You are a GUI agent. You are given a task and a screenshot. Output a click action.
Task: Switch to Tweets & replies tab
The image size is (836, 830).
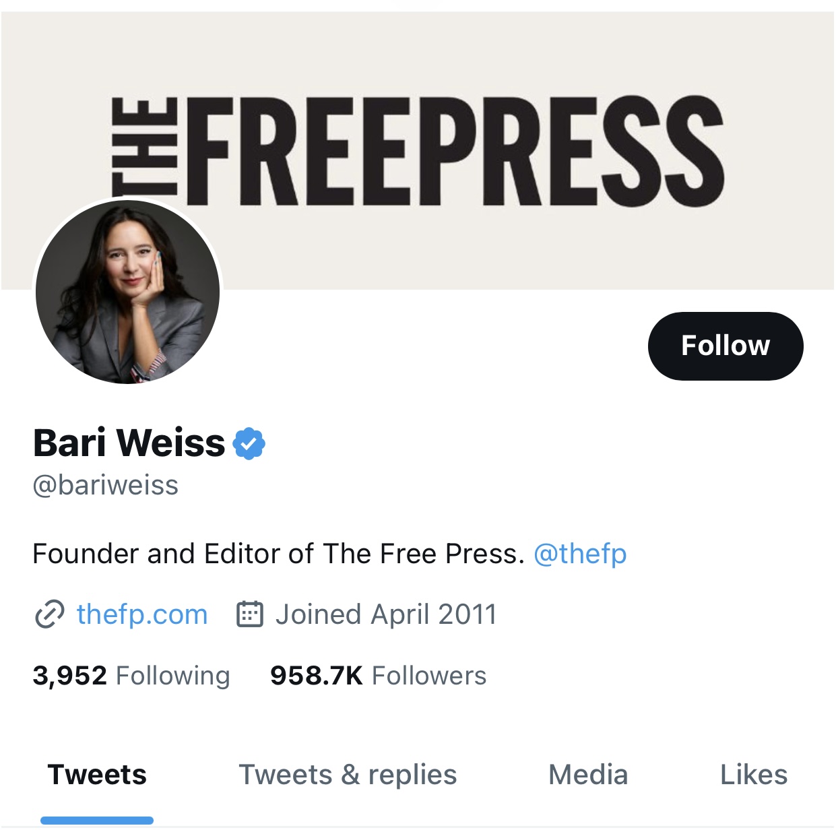348,775
